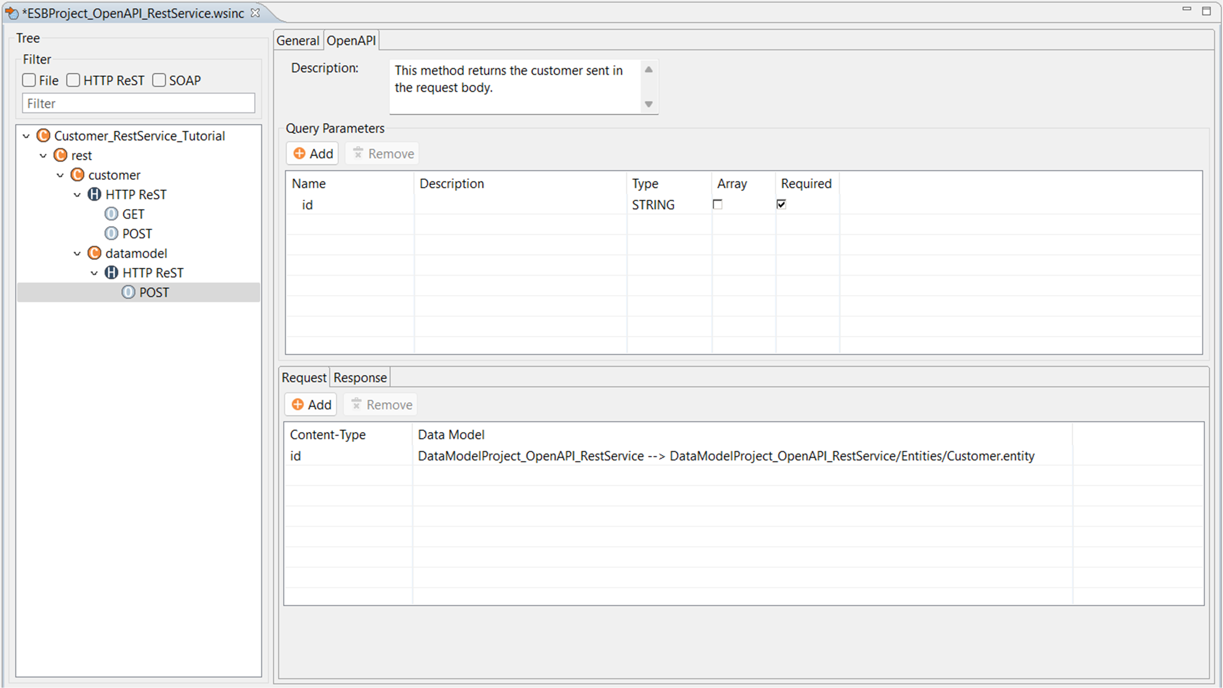Enable the File filter checkbox

29,80
